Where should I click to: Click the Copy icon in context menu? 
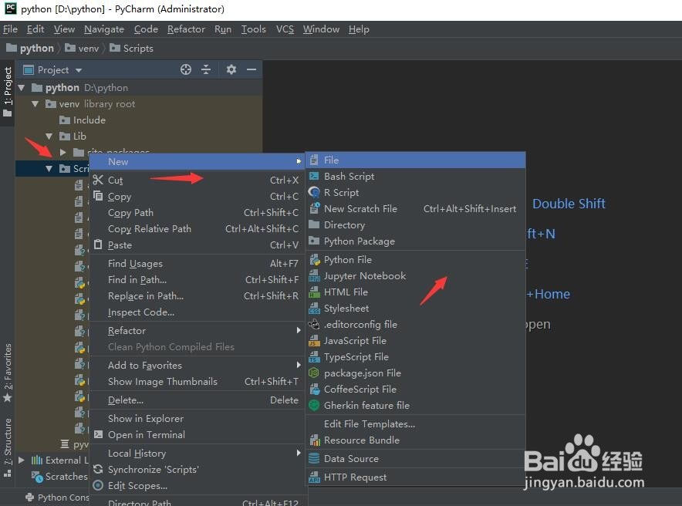[x=98, y=196]
